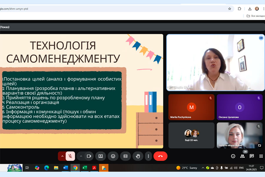Turn on the camera
Screen dimensions: 265x177
[89, 156]
